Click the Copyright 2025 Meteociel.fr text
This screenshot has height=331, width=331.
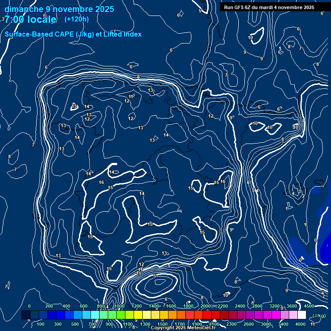click(x=184, y=328)
